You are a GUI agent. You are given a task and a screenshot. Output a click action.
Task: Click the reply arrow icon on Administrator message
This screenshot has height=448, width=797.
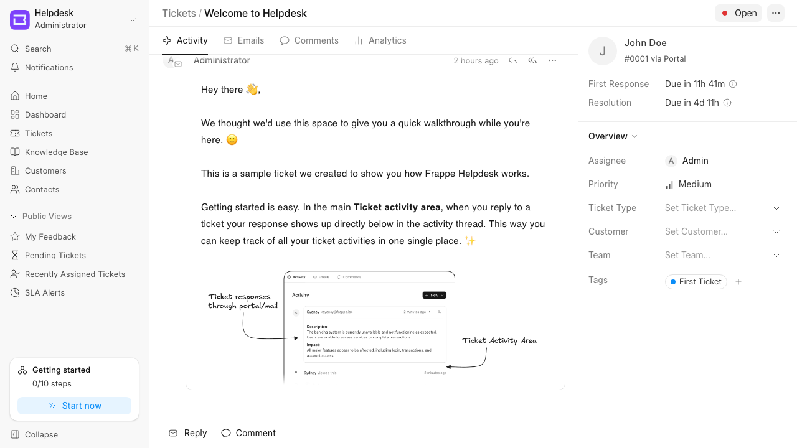(512, 60)
